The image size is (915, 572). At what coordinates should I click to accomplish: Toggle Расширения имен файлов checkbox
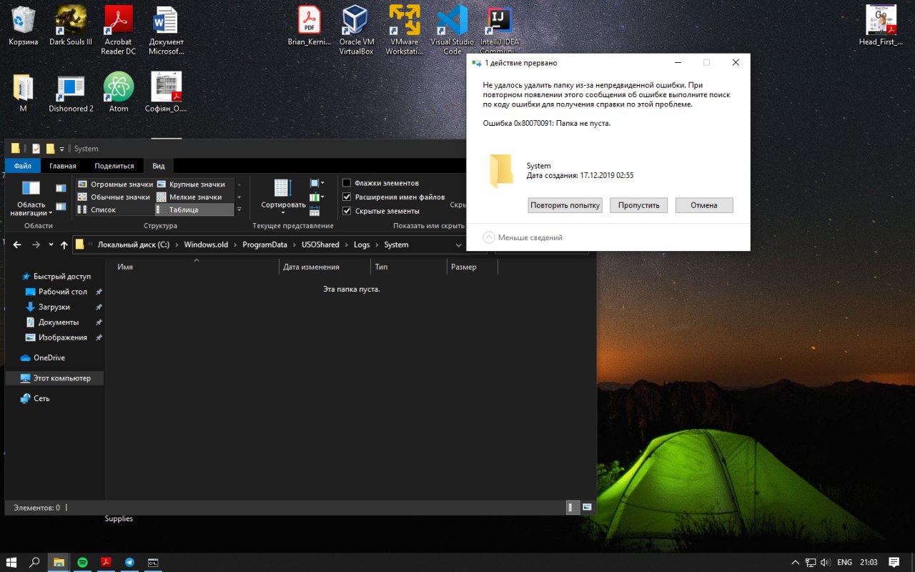tap(347, 197)
